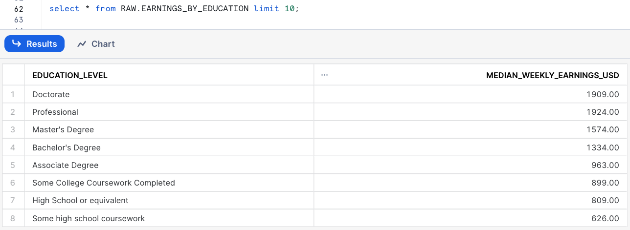Click the Master's Degree cell
The width and height of the screenshot is (630, 230).
(x=63, y=129)
